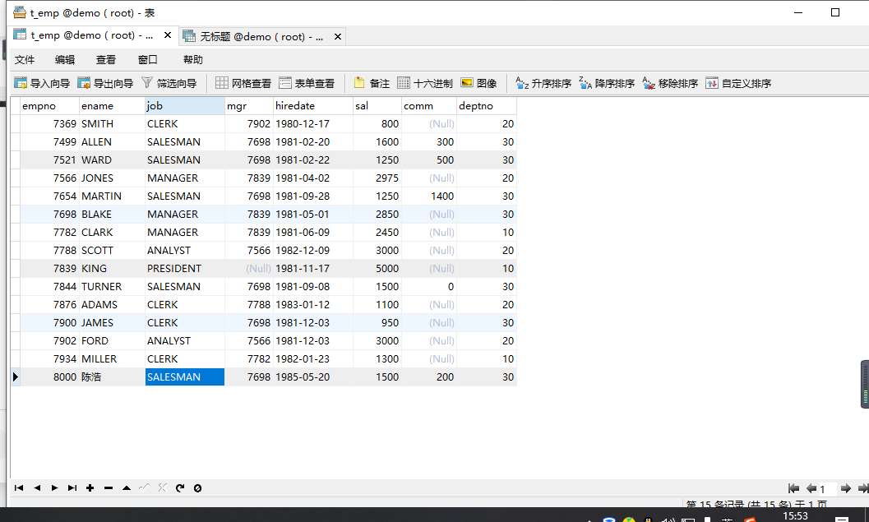Open the Import Wizard (导入向导)
869x522 pixels.
pos(42,83)
